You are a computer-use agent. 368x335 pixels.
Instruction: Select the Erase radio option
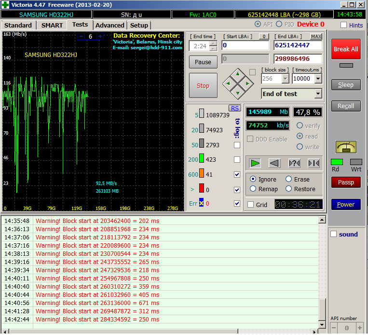pos(288,179)
